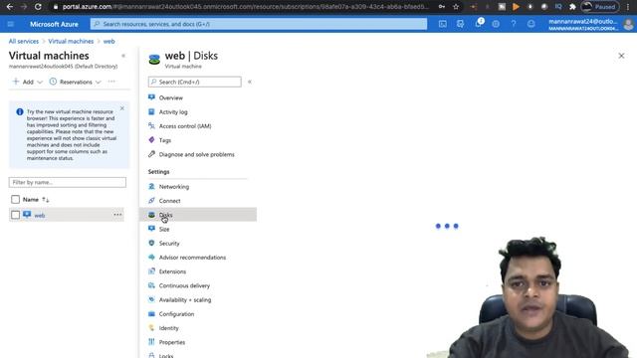Collapse the Virtual machines list pane
The height and width of the screenshot is (358, 637).
coord(123,56)
